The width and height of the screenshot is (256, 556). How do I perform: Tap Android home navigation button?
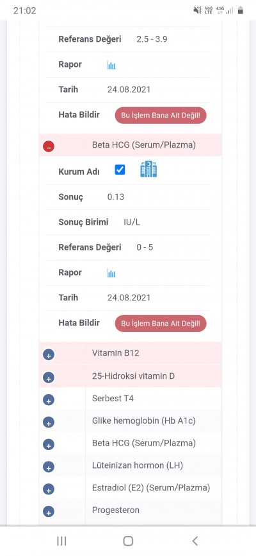point(128,541)
